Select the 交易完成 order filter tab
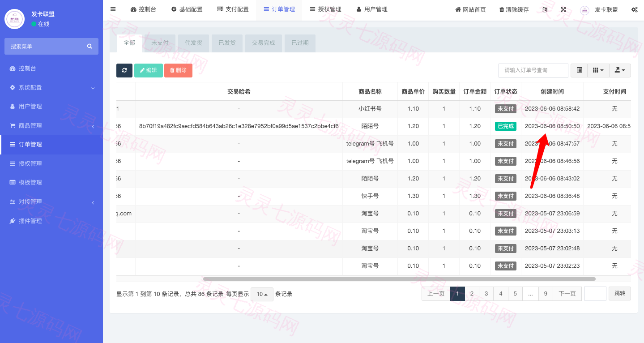The height and width of the screenshot is (343, 644). (x=263, y=43)
